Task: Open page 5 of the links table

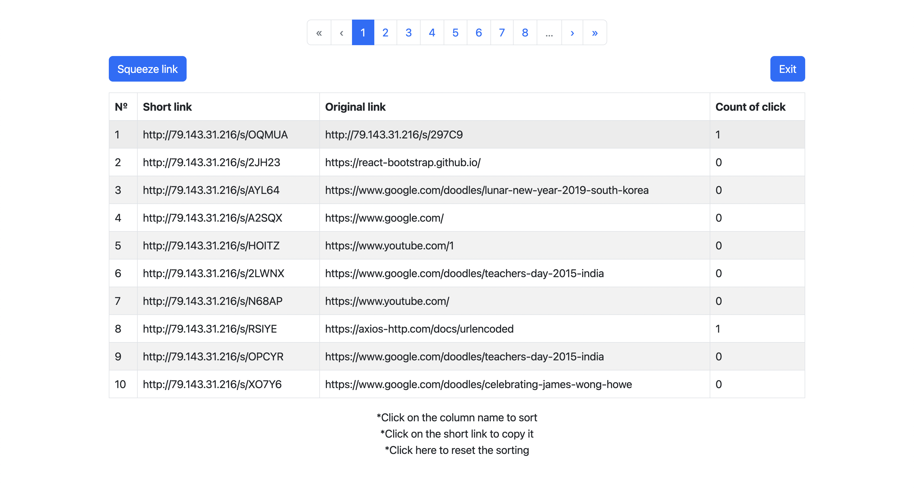Action: coord(455,32)
